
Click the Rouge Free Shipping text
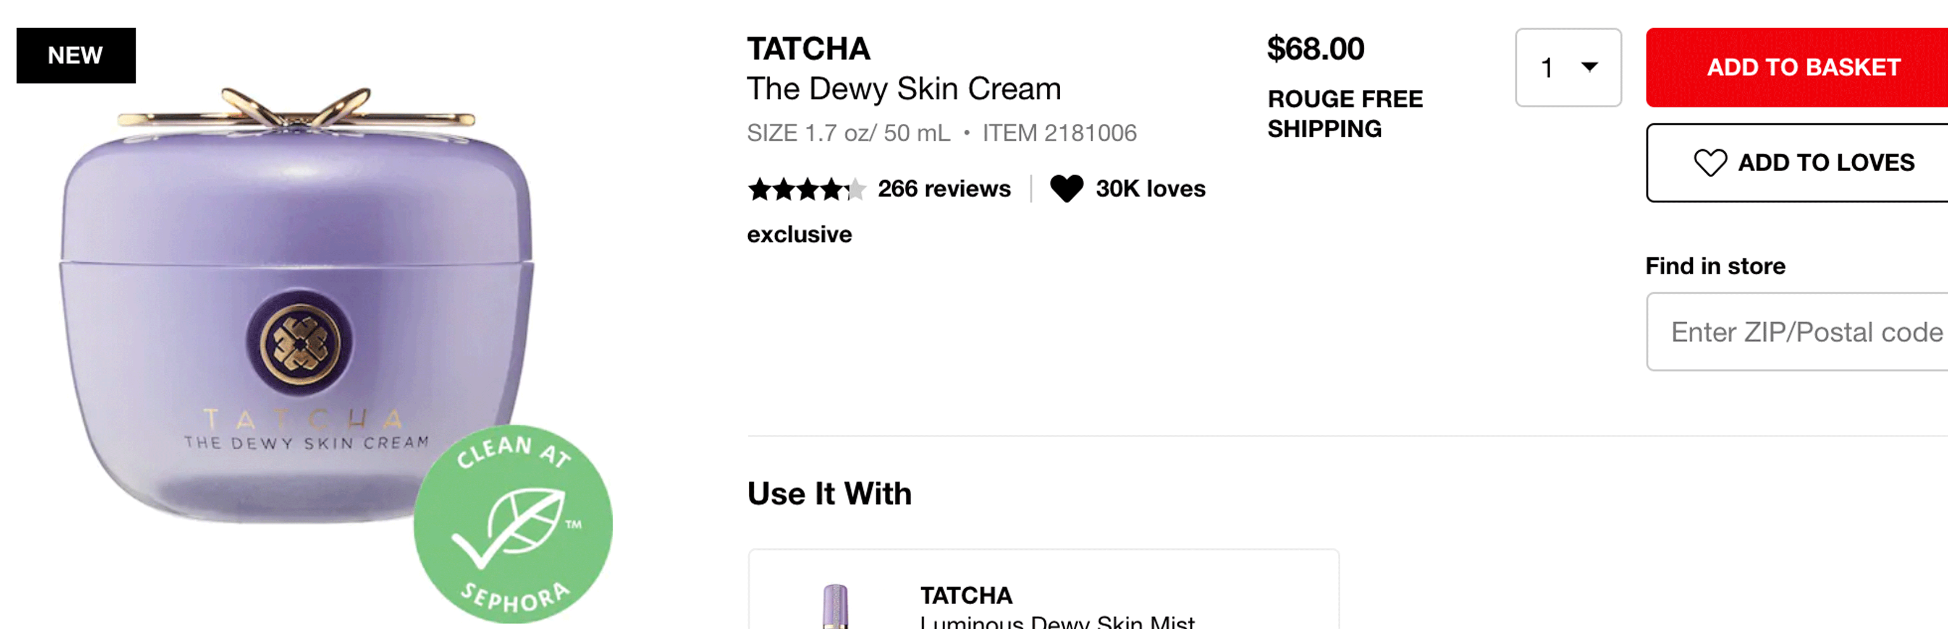[1345, 113]
